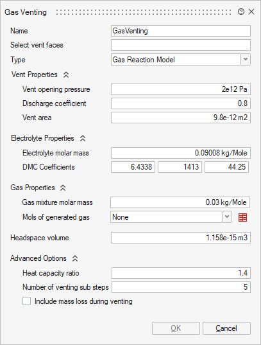261x345 pixels.
Task: Click the Cancel button
Action: pos(226,328)
